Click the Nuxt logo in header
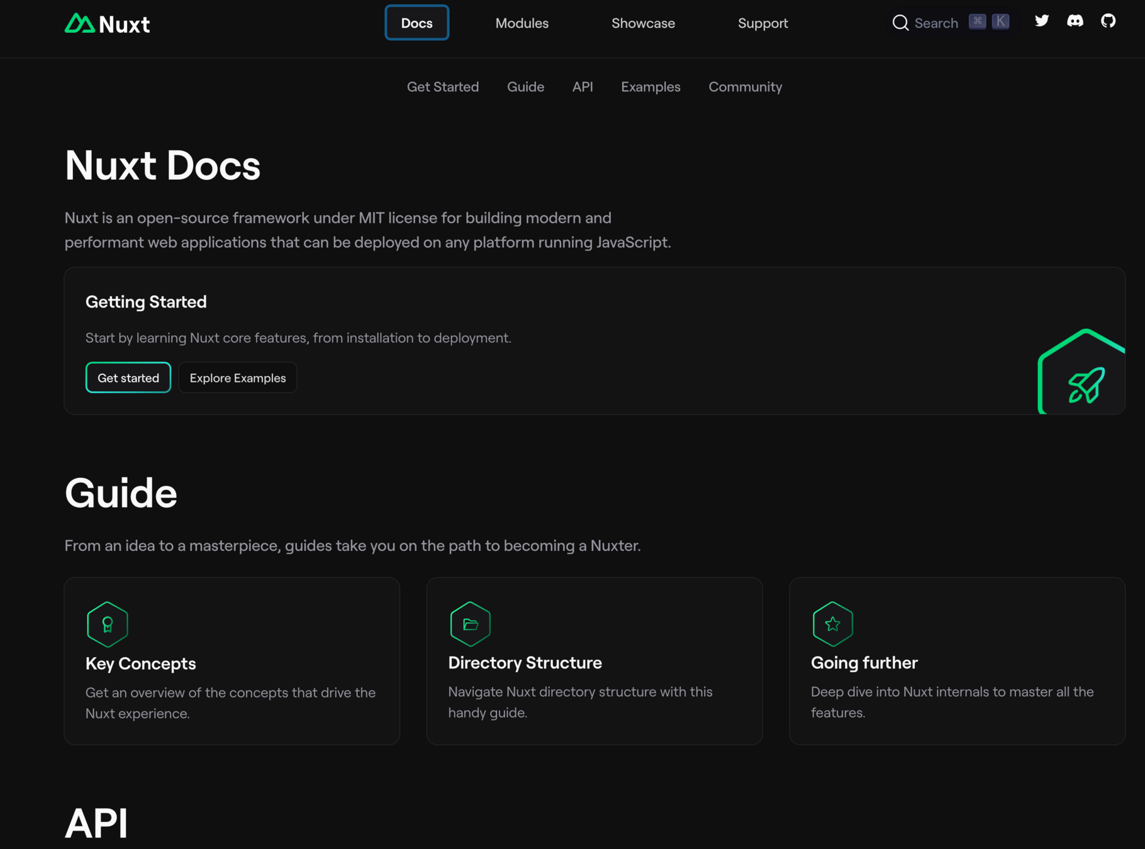This screenshot has height=849, width=1145. click(x=107, y=23)
